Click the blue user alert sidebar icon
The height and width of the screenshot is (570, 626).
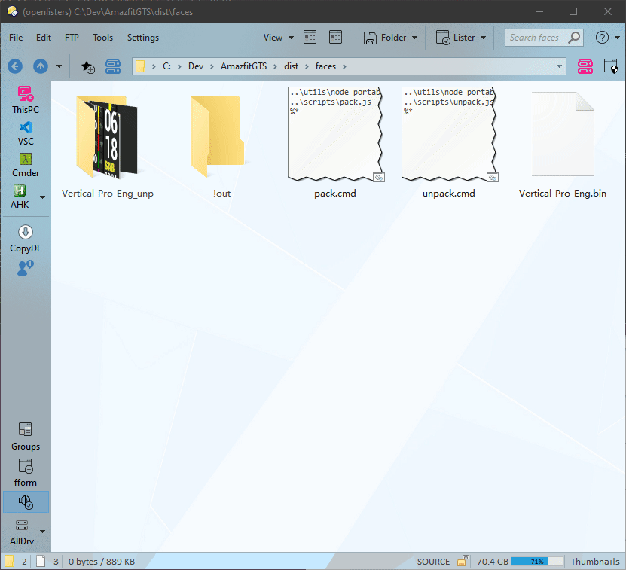[x=26, y=268]
